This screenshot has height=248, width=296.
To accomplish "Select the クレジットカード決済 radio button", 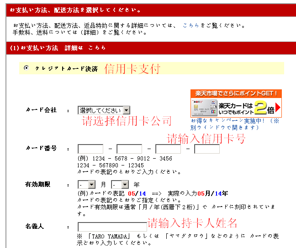I will pos(26,68).
